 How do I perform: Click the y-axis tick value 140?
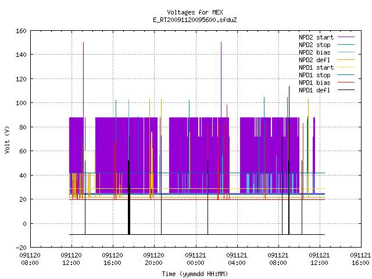pos(21,55)
